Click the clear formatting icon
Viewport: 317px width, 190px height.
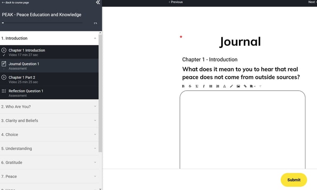point(260,86)
